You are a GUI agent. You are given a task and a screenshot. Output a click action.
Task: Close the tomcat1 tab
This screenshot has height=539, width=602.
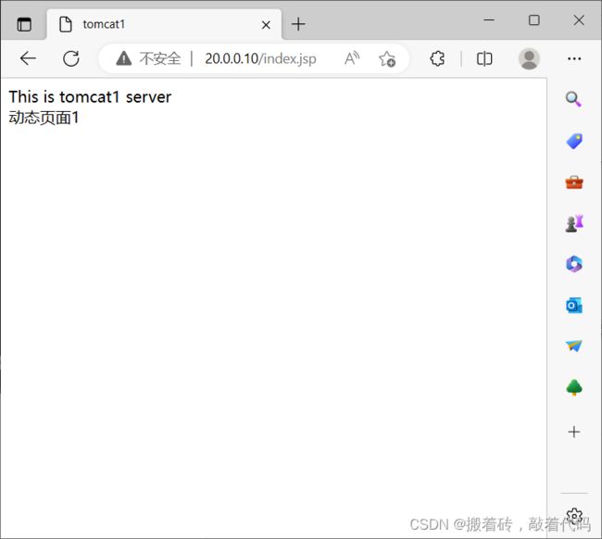[266, 25]
